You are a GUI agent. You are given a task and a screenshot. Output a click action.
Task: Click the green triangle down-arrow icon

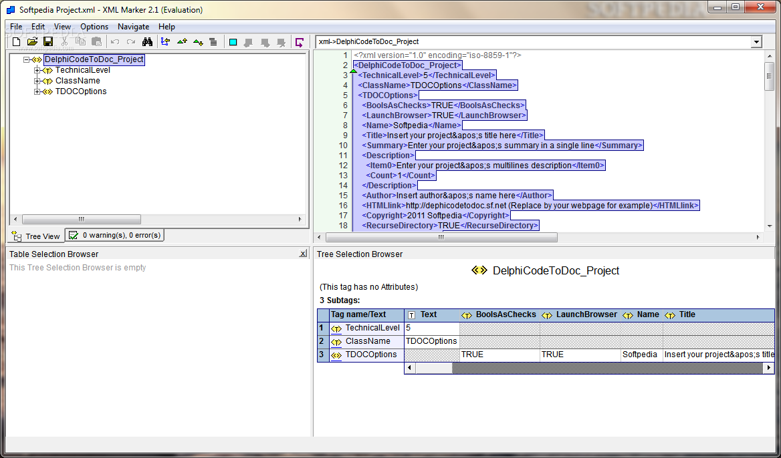(x=198, y=42)
